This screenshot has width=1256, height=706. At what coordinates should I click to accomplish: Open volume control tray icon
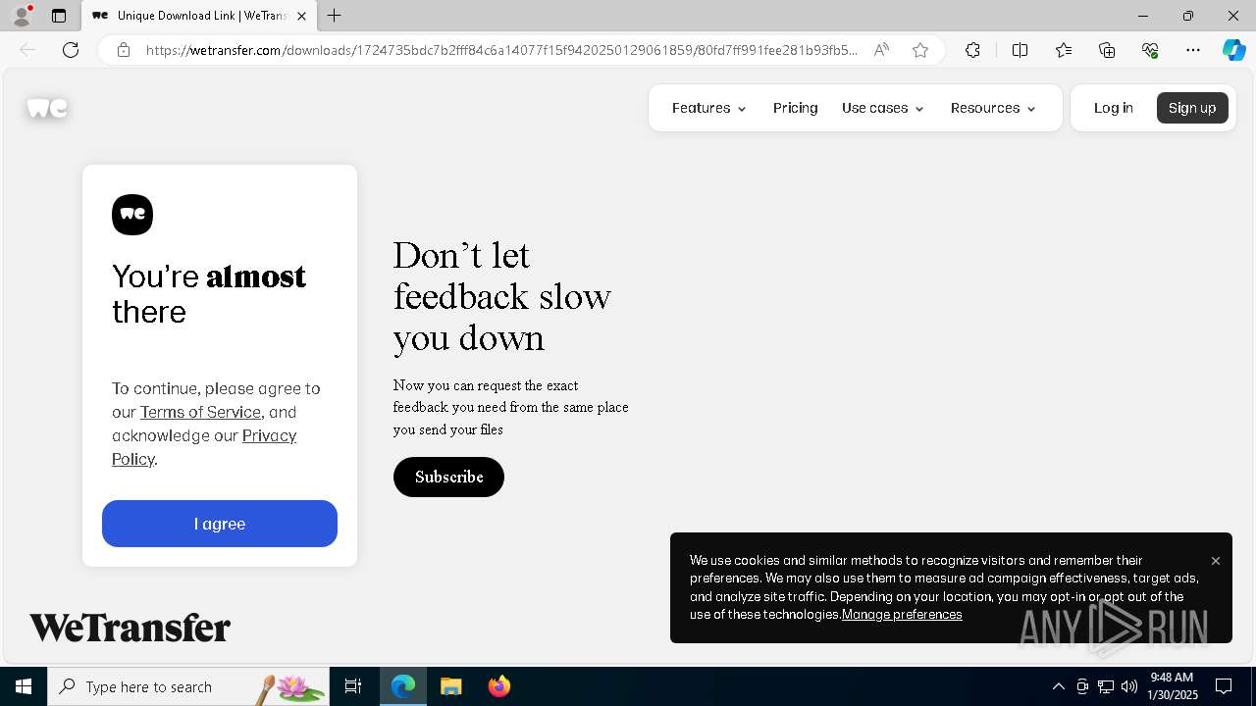coord(1129,686)
